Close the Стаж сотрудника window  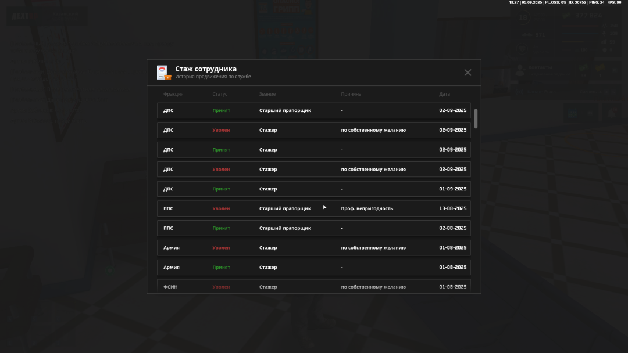[x=468, y=73]
